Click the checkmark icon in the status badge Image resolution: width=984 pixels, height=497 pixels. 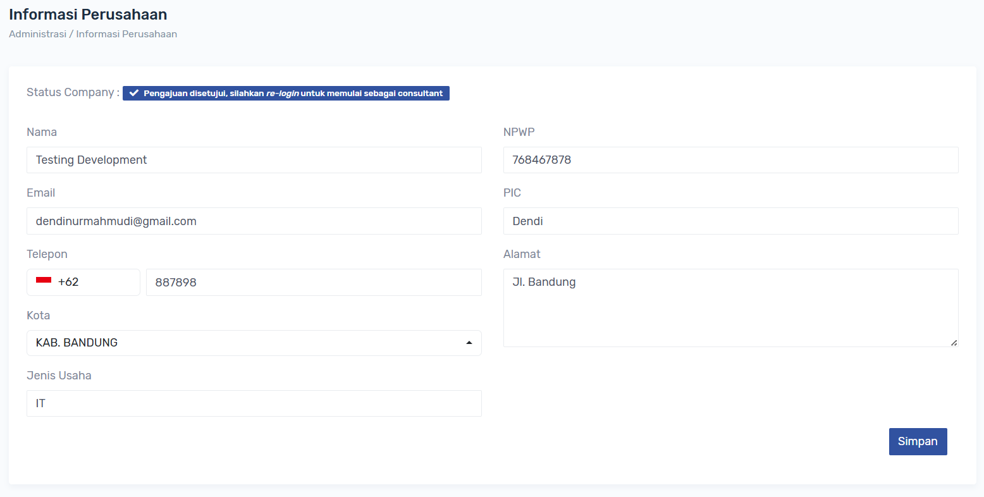(133, 94)
